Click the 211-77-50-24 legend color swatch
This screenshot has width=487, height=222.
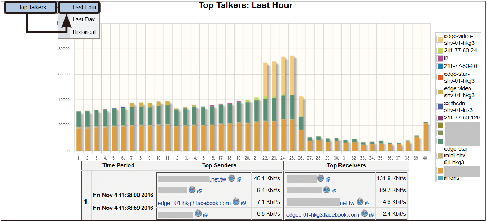(440, 51)
